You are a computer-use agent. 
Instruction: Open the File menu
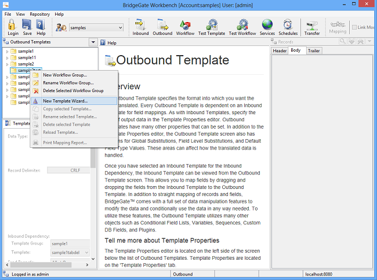(x=8, y=14)
